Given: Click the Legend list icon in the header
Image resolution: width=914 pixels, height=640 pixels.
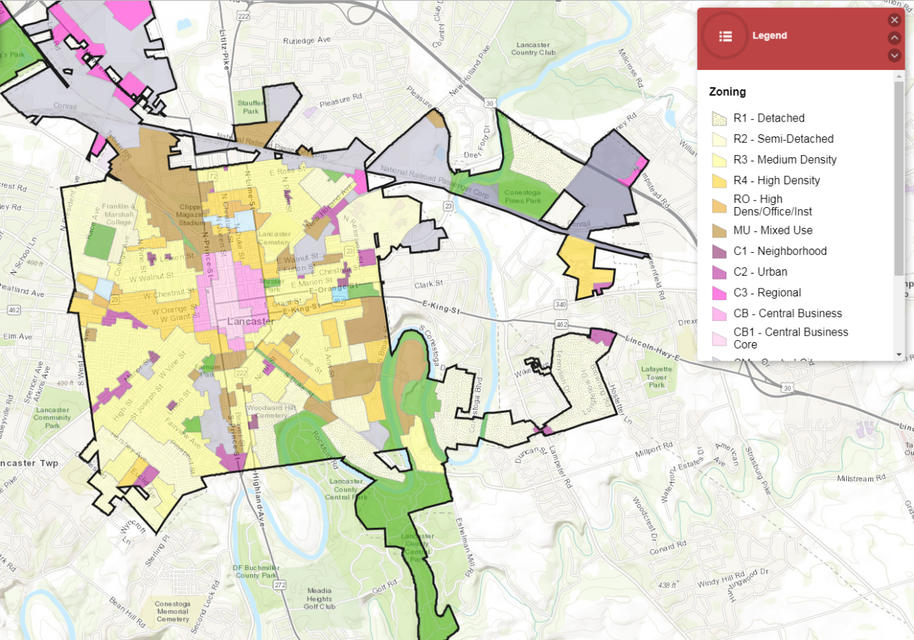Looking at the screenshot, I should click(x=725, y=36).
